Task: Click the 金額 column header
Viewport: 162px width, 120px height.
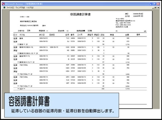Action: pyautogui.click(x=127, y=35)
